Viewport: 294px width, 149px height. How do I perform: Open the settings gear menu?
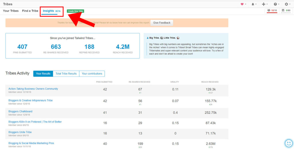tap(287, 4)
